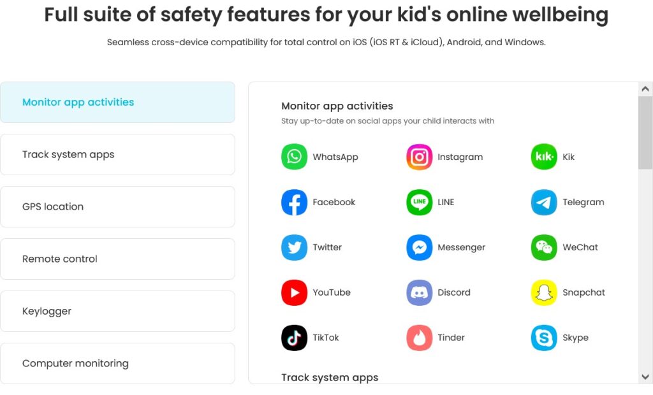This screenshot has width=653, height=395.
Task: Click the WeChat icon
Action: coord(544,247)
